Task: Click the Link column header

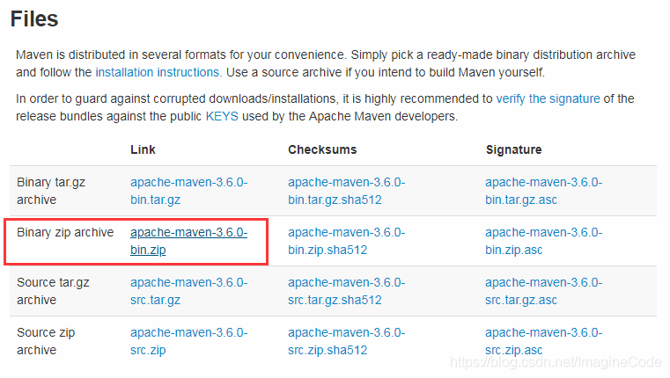Action: tap(143, 149)
